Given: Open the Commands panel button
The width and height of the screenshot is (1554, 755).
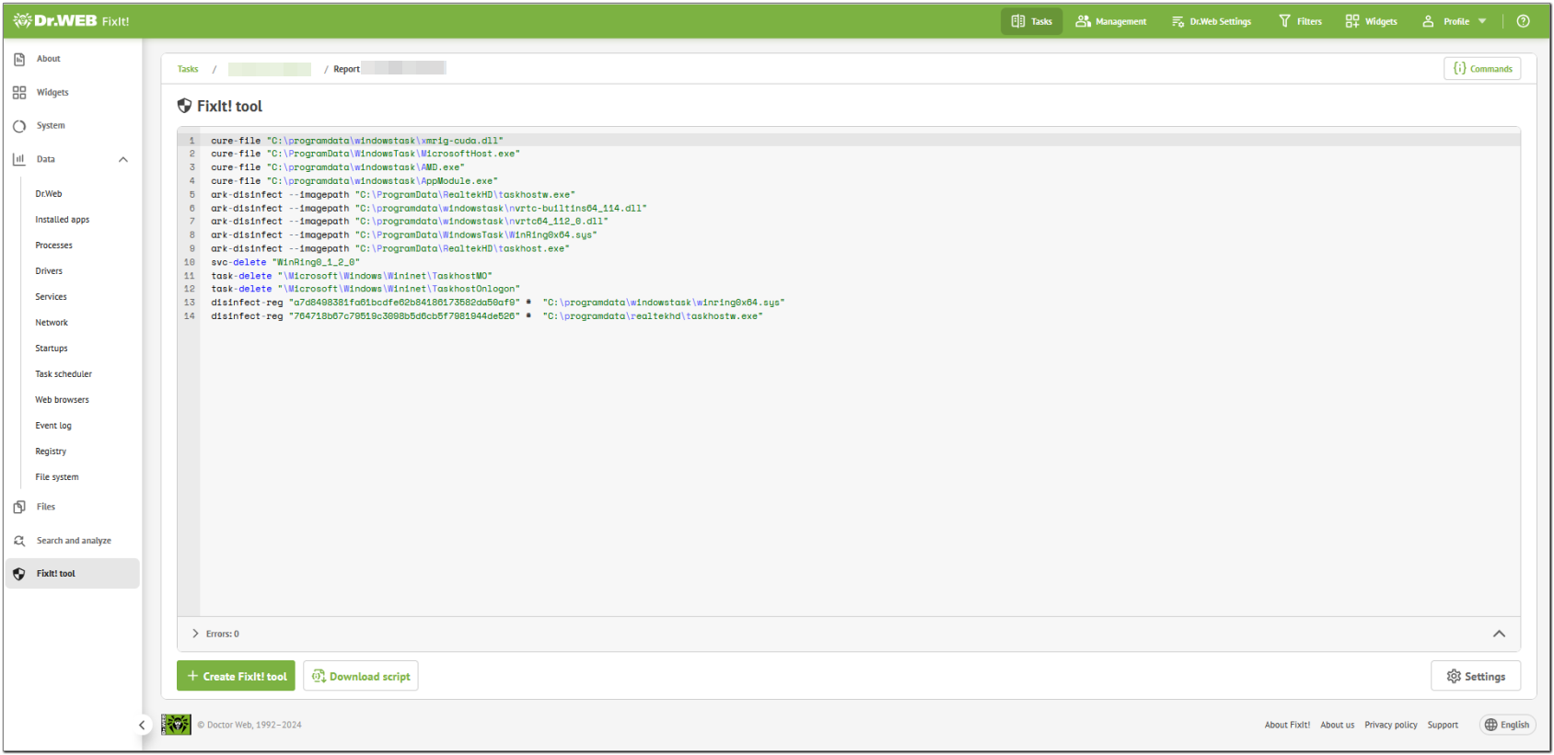Looking at the screenshot, I should click(1482, 69).
